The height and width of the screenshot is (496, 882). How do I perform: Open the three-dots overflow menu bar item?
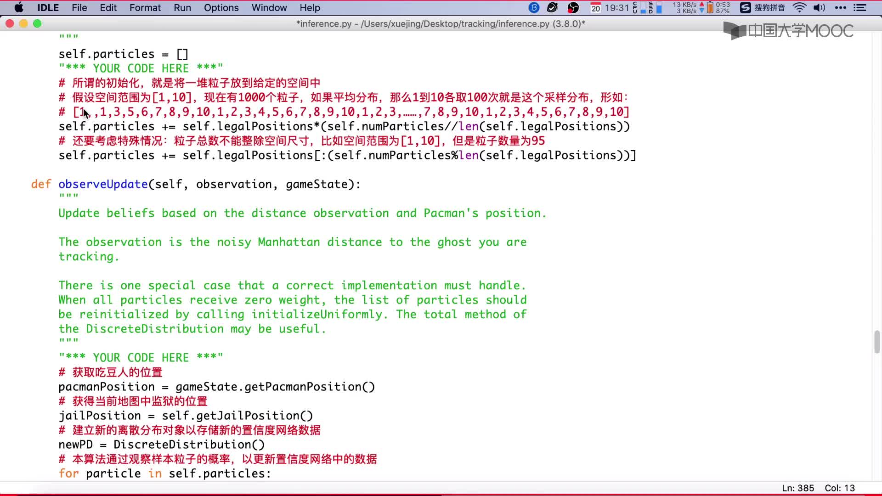pyautogui.click(x=840, y=8)
